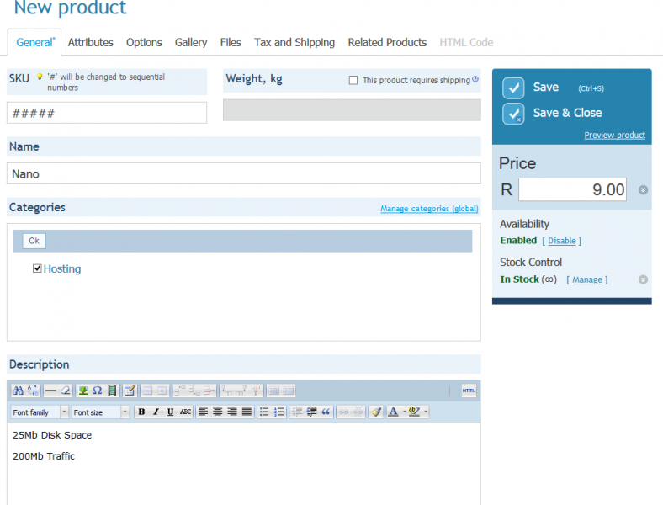The width and height of the screenshot is (663, 505).
Task: Switch to the Attributes tab
Action: point(91,42)
